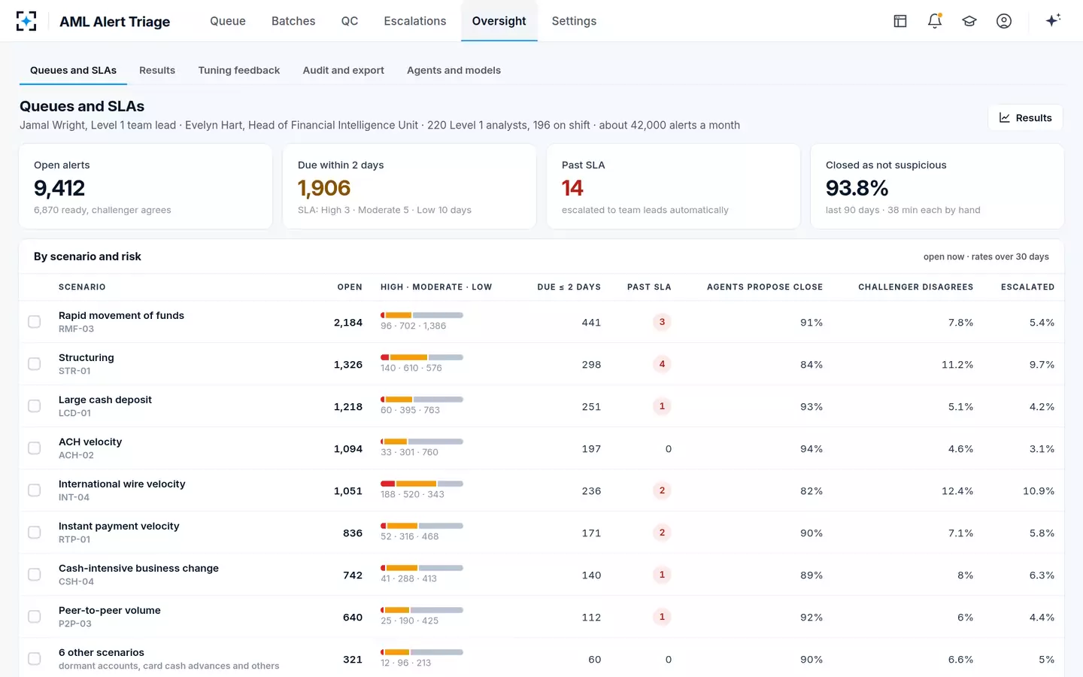1083x677 pixels.
Task: Open the Escalations tab
Action: [x=415, y=21]
